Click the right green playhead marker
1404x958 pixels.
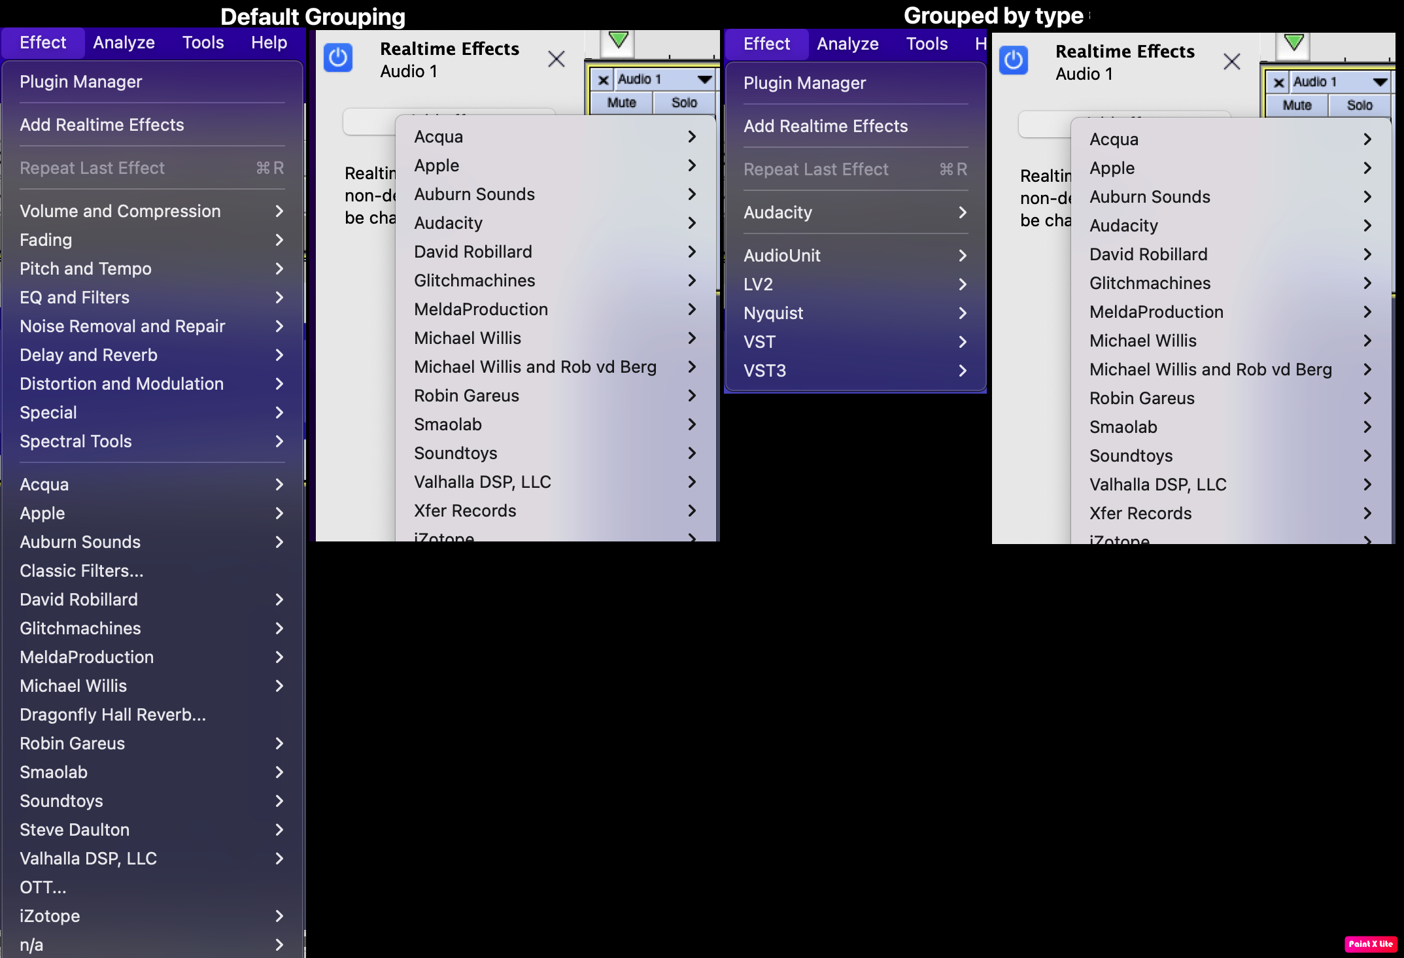click(x=1293, y=43)
